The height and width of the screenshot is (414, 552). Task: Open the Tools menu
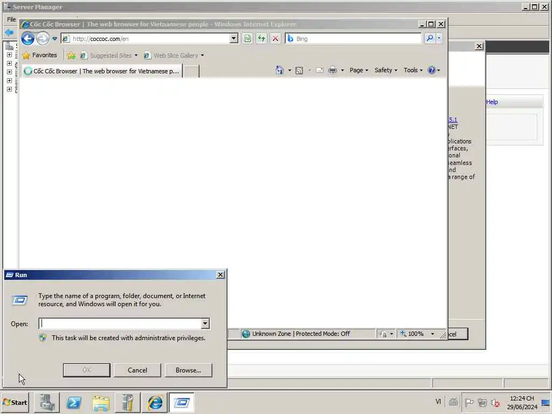413,70
